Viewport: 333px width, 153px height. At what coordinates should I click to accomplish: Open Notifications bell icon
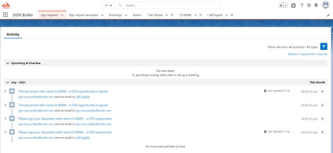316,5
